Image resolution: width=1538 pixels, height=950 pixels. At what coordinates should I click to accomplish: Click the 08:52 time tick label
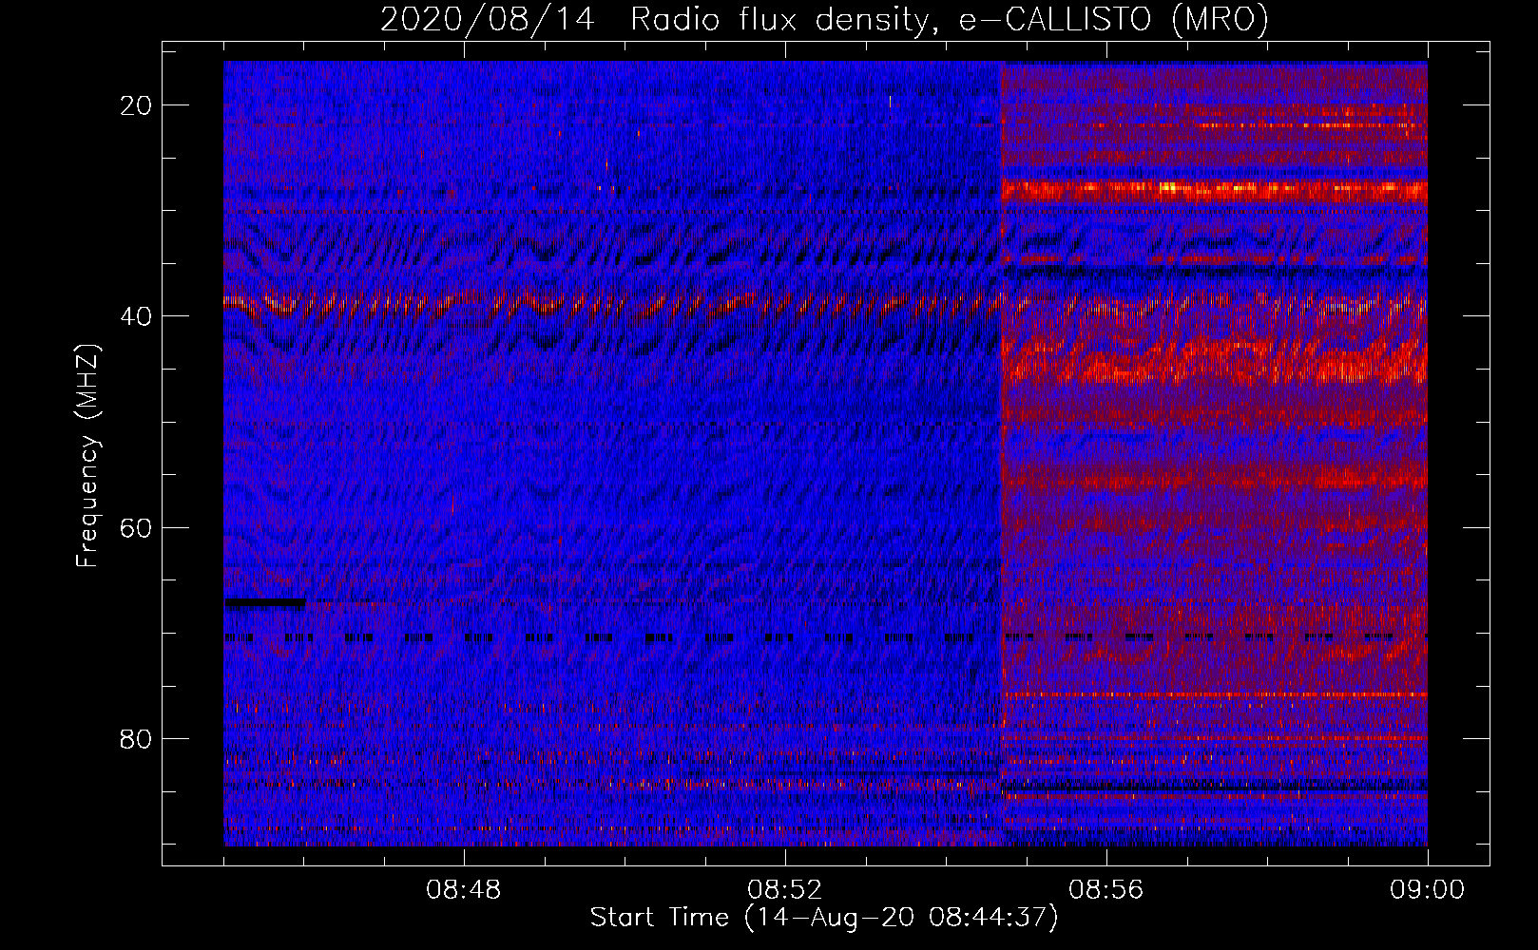(784, 890)
